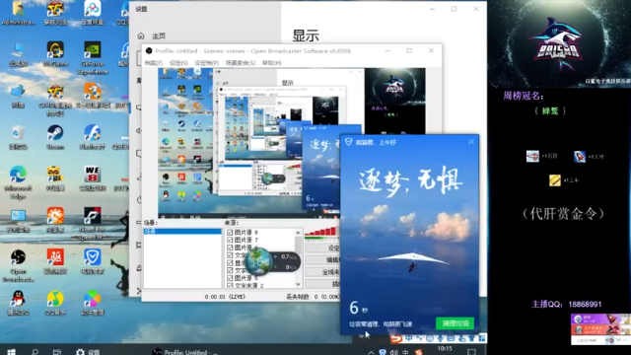631x355 pixels.
Task: Click the OBS Profile Untitled taskbar button
Action: [x=185, y=352]
